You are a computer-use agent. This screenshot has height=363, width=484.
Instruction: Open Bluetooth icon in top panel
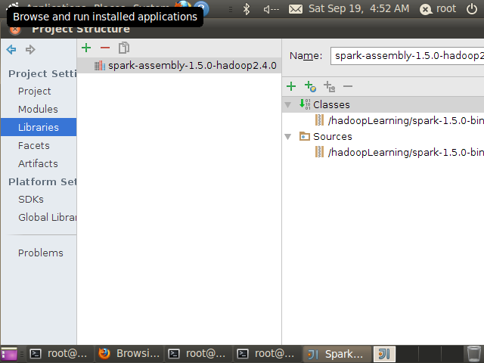click(246, 9)
